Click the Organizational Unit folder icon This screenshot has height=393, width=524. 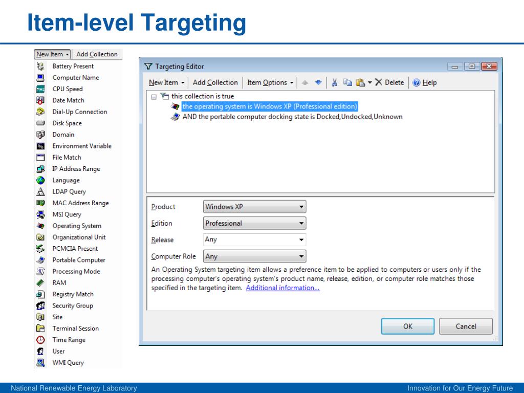click(x=40, y=237)
